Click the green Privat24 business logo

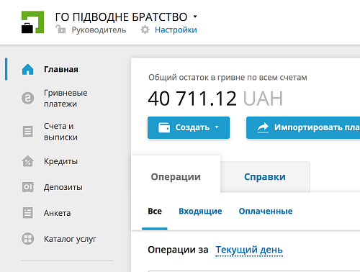coord(32,22)
